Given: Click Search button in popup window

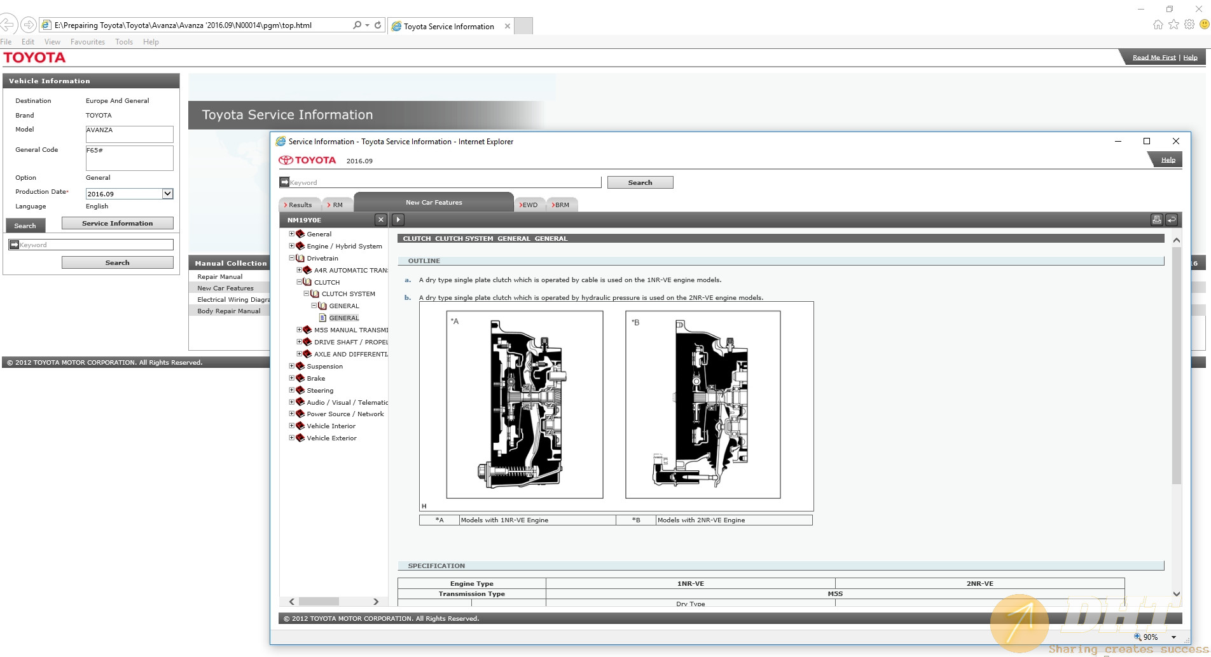Looking at the screenshot, I should pos(640,182).
